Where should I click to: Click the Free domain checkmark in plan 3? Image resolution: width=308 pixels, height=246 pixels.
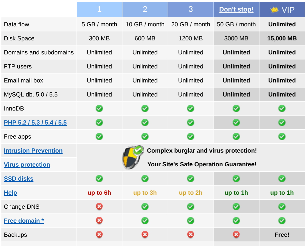[x=191, y=220]
